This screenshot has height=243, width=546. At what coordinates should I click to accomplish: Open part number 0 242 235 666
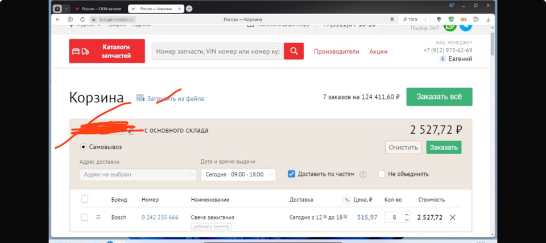click(160, 217)
